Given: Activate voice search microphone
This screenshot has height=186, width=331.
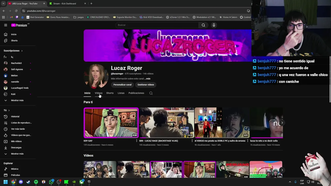Looking at the screenshot, I should (214, 25).
